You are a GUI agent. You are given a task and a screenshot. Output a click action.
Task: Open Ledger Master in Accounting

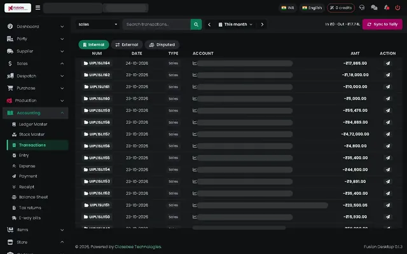[38, 124]
